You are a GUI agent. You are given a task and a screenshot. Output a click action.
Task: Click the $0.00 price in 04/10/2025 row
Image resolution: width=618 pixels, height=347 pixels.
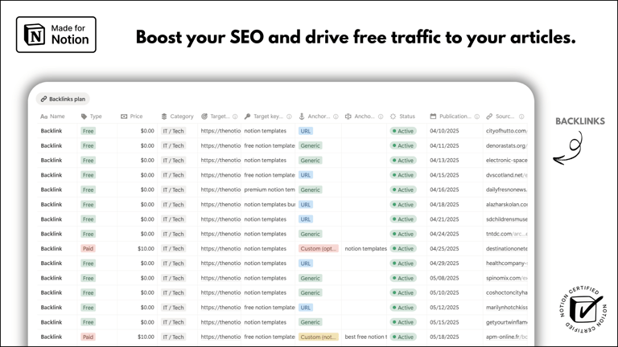147,131
